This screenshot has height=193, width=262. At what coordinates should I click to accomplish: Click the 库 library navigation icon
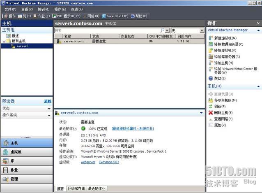(x=6, y=161)
